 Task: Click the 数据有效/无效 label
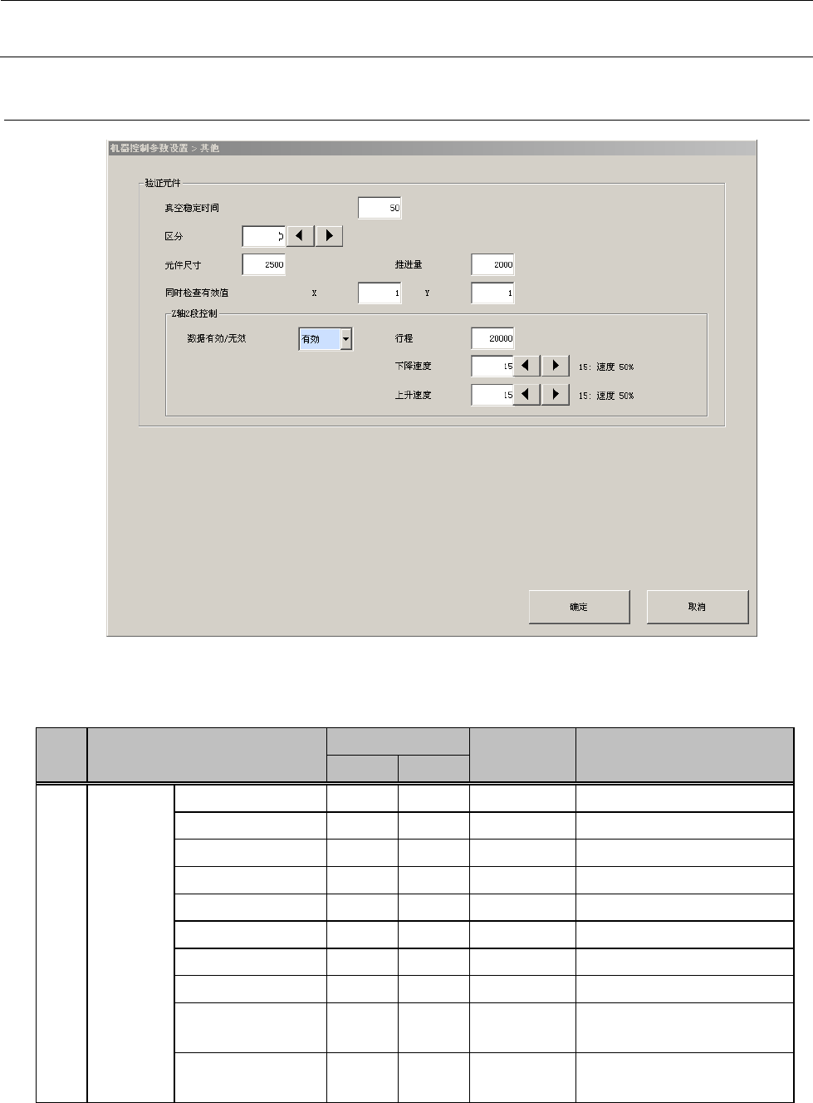[x=217, y=338]
